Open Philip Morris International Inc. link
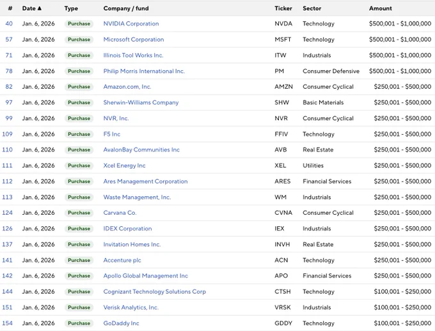 click(144, 71)
